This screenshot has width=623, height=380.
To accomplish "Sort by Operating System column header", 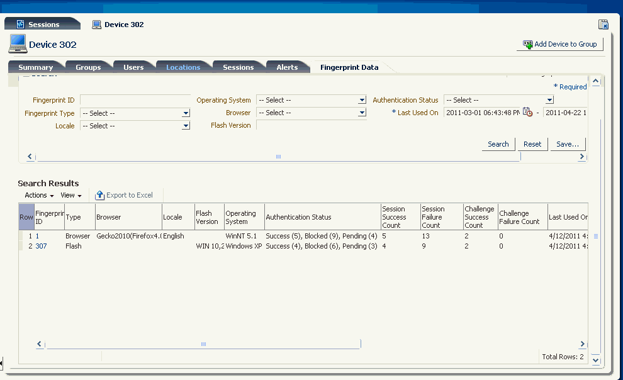I will coord(244,217).
